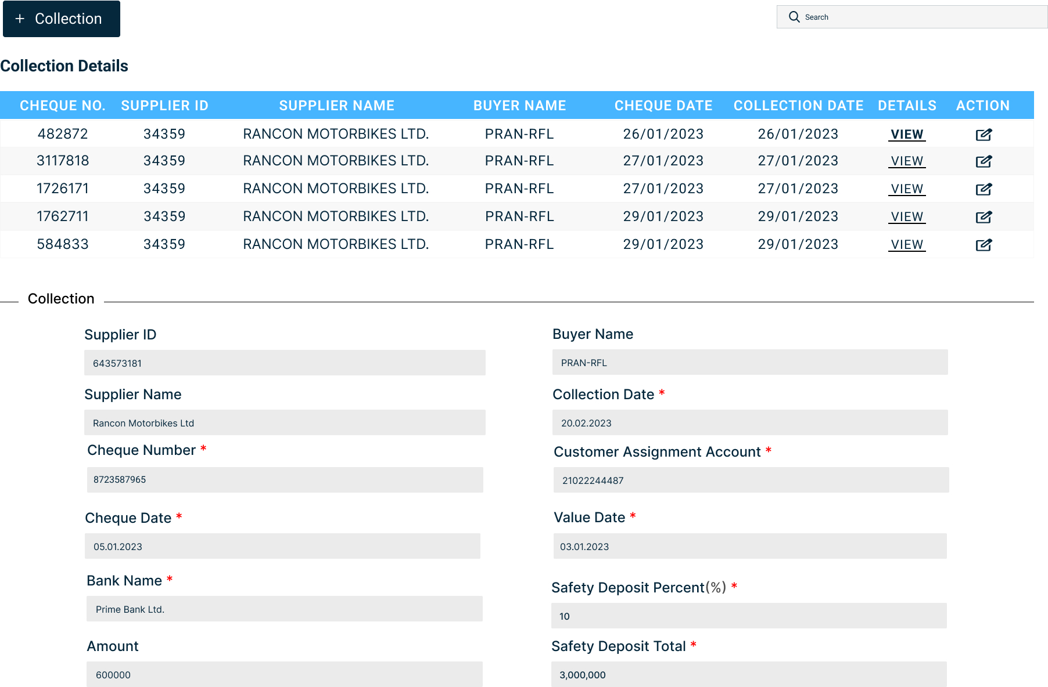Open edit action for cheque 1762711
The height and width of the screenshot is (687, 1048).
tap(984, 217)
